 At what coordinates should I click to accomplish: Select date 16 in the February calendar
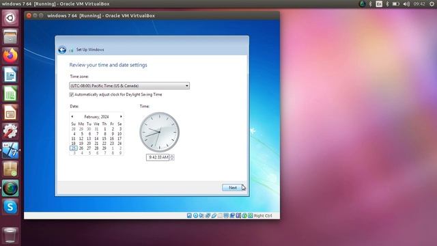112,139
